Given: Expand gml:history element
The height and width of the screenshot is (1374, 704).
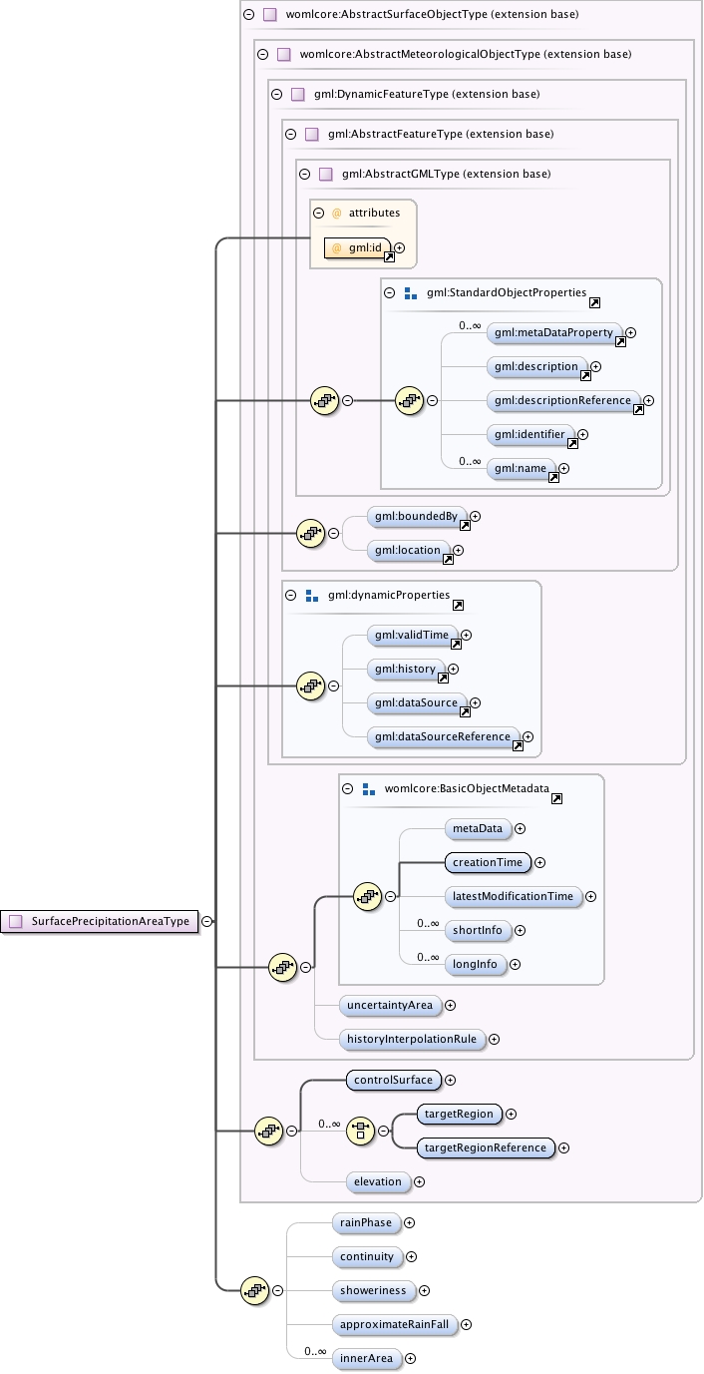Looking at the screenshot, I should click(x=454, y=669).
